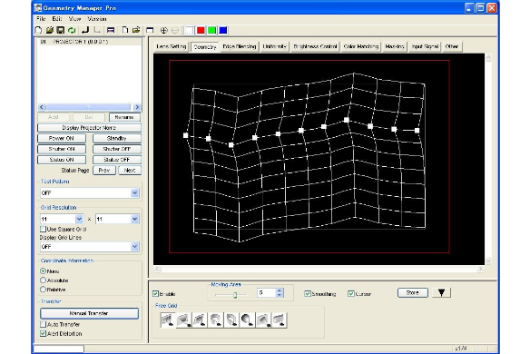Toggle the Smoothing checkbox
Viewport: 530px width, 354px height.
(308, 294)
